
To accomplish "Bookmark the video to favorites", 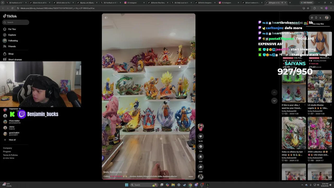I will click(200, 157).
